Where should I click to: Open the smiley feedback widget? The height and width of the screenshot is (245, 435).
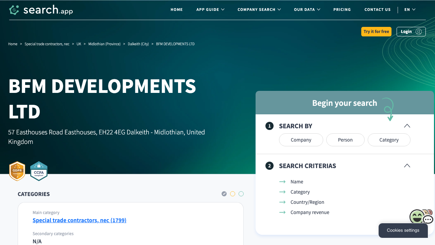point(417,216)
